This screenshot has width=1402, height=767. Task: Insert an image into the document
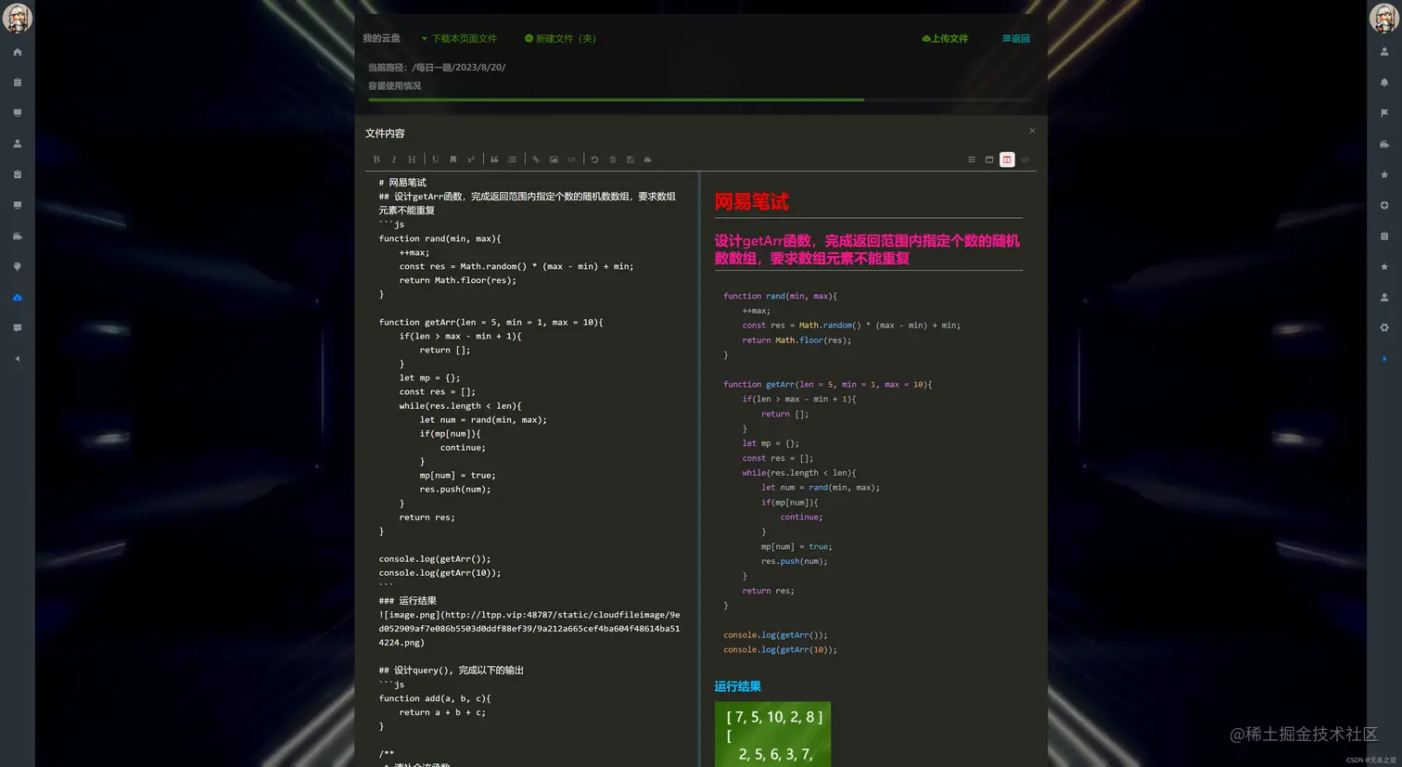554,160
